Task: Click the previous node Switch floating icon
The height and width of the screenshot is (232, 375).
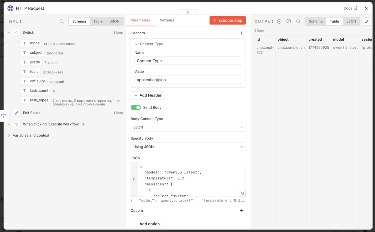Action: click(x=4, y=116)
